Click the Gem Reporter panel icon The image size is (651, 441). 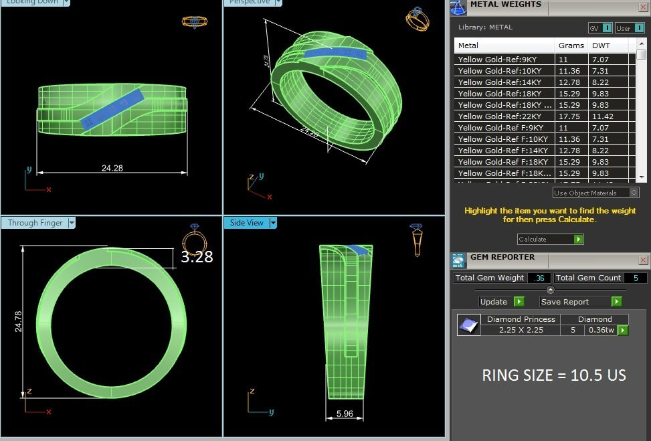458,260
